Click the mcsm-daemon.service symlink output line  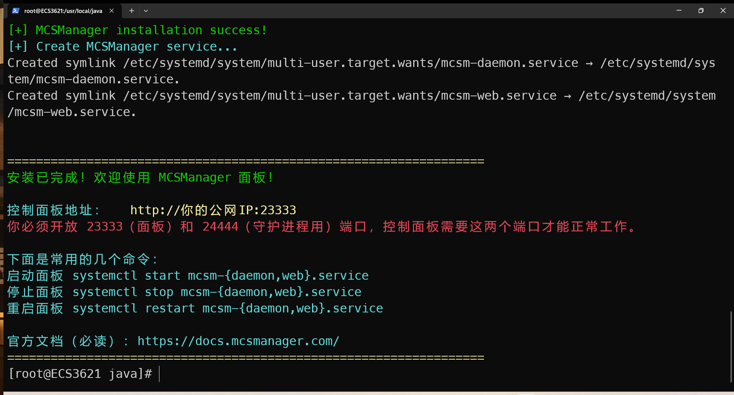(361, 71)
